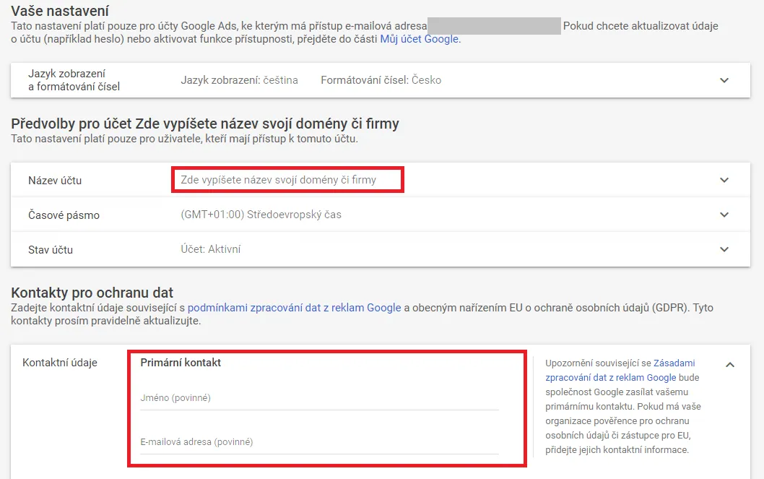Click the Kontaktní údaje label

[x=60, y=363]
